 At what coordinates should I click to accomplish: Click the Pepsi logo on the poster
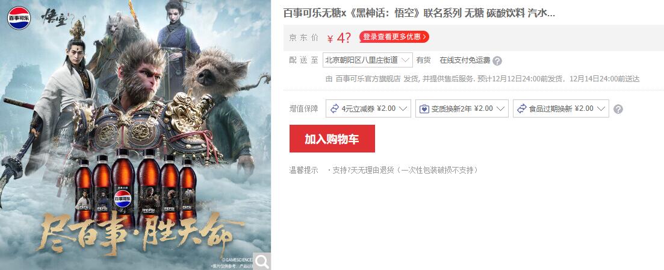point(19,17)
